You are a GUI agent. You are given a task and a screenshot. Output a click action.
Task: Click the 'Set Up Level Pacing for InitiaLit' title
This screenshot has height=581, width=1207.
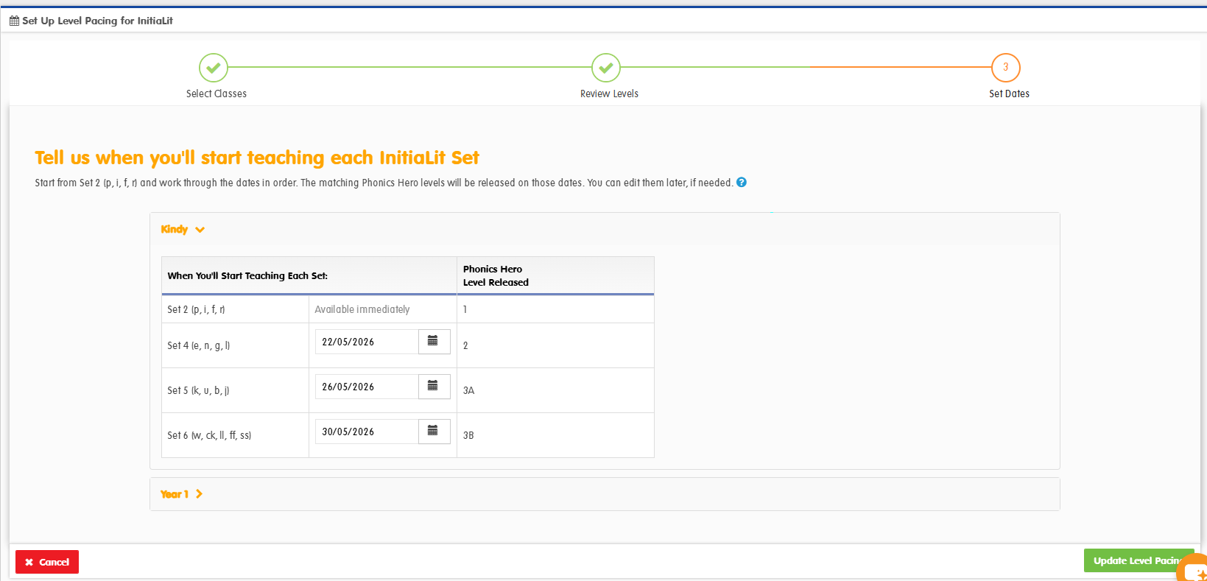tap(97, 21)
